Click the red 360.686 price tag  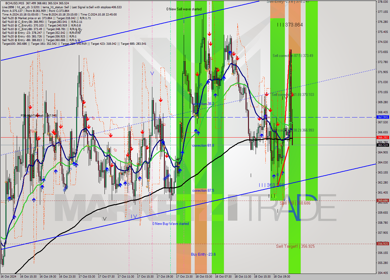pos(383,200)
